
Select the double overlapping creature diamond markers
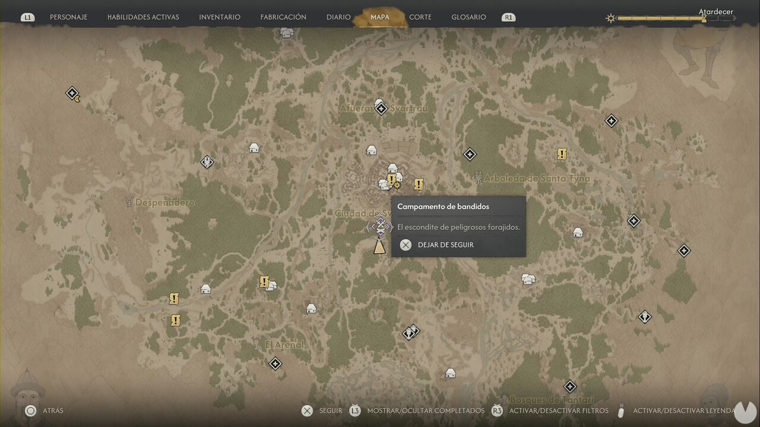[411, 332]
